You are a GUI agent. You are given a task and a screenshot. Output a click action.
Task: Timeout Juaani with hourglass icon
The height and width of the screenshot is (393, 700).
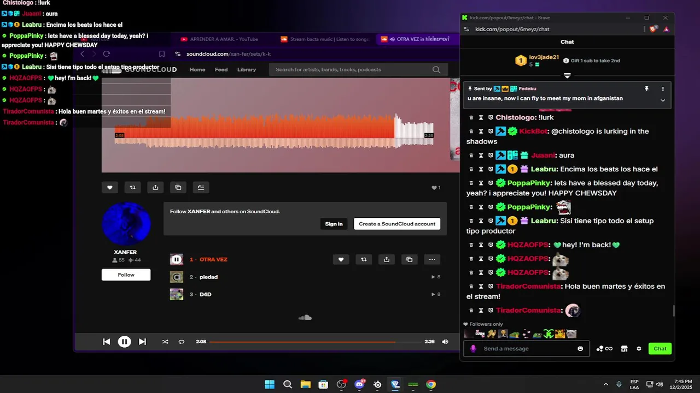(x=481, y=155)
